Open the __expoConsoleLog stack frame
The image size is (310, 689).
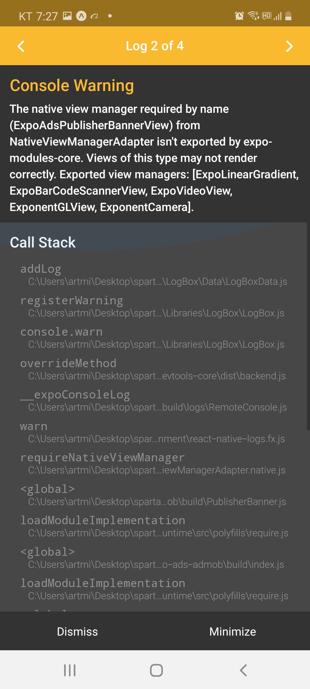coord(154,401)
